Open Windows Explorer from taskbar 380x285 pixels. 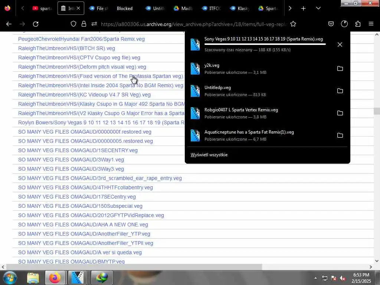(x=33, y=278)
